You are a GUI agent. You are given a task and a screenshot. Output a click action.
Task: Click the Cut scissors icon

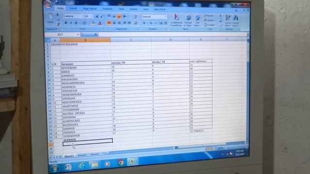click(x=58, y=15)
